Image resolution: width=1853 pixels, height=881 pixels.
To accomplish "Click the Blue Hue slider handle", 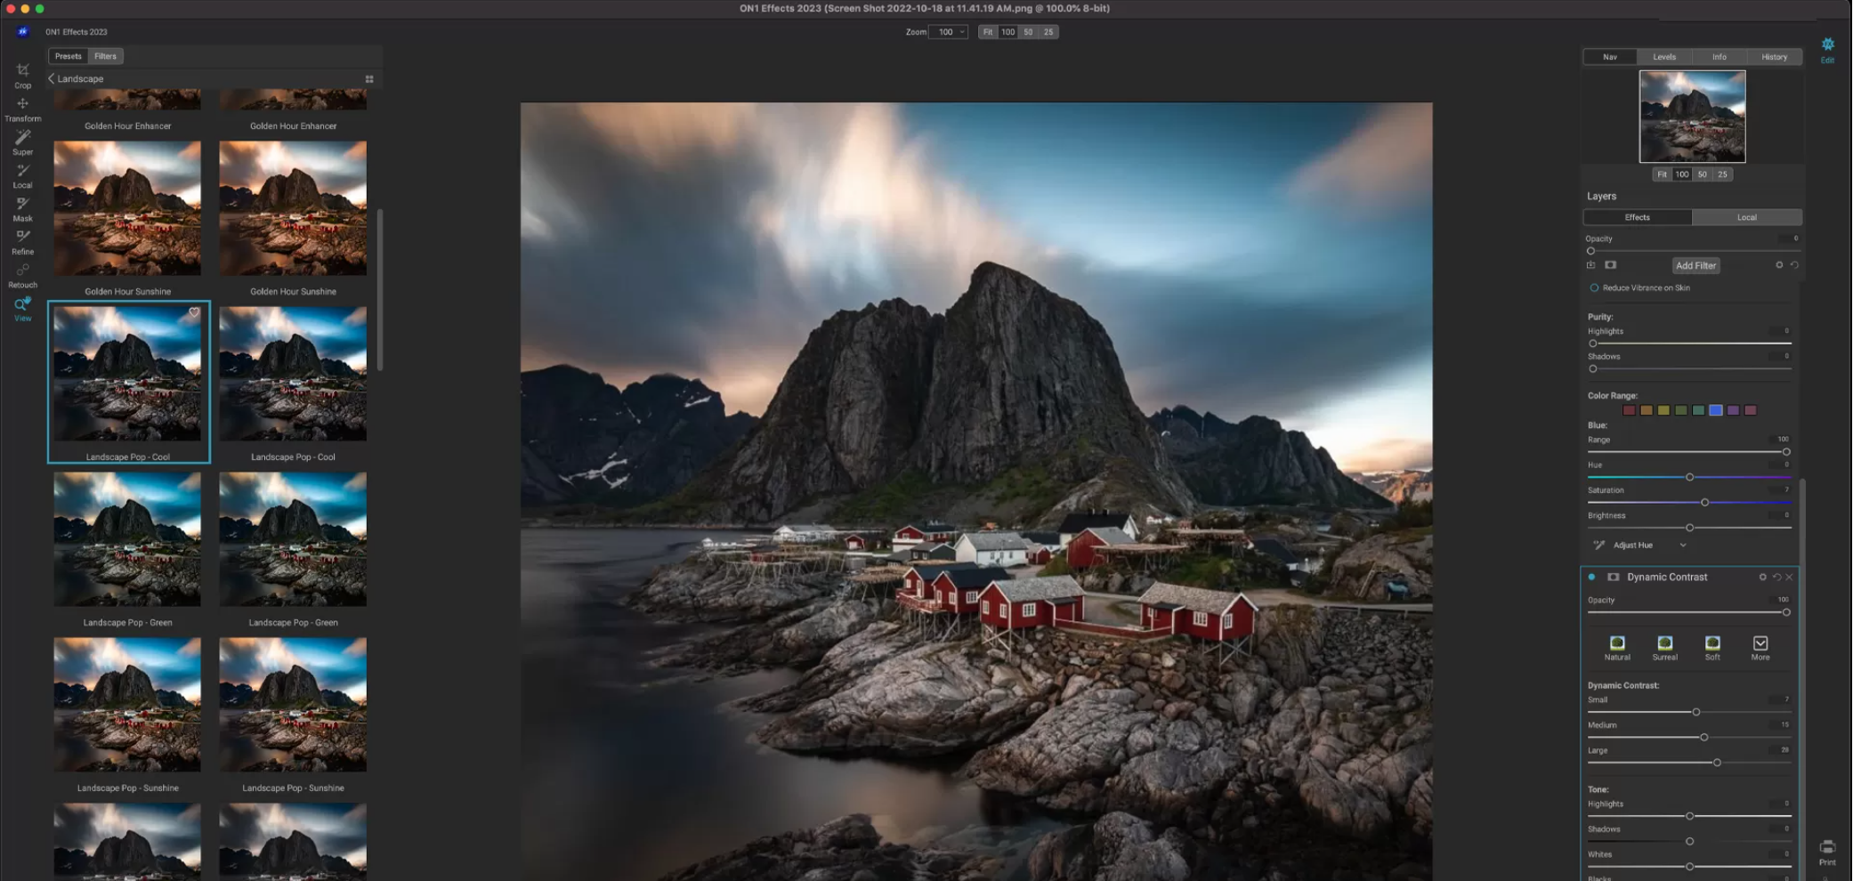I will [x=1689, y=478].
